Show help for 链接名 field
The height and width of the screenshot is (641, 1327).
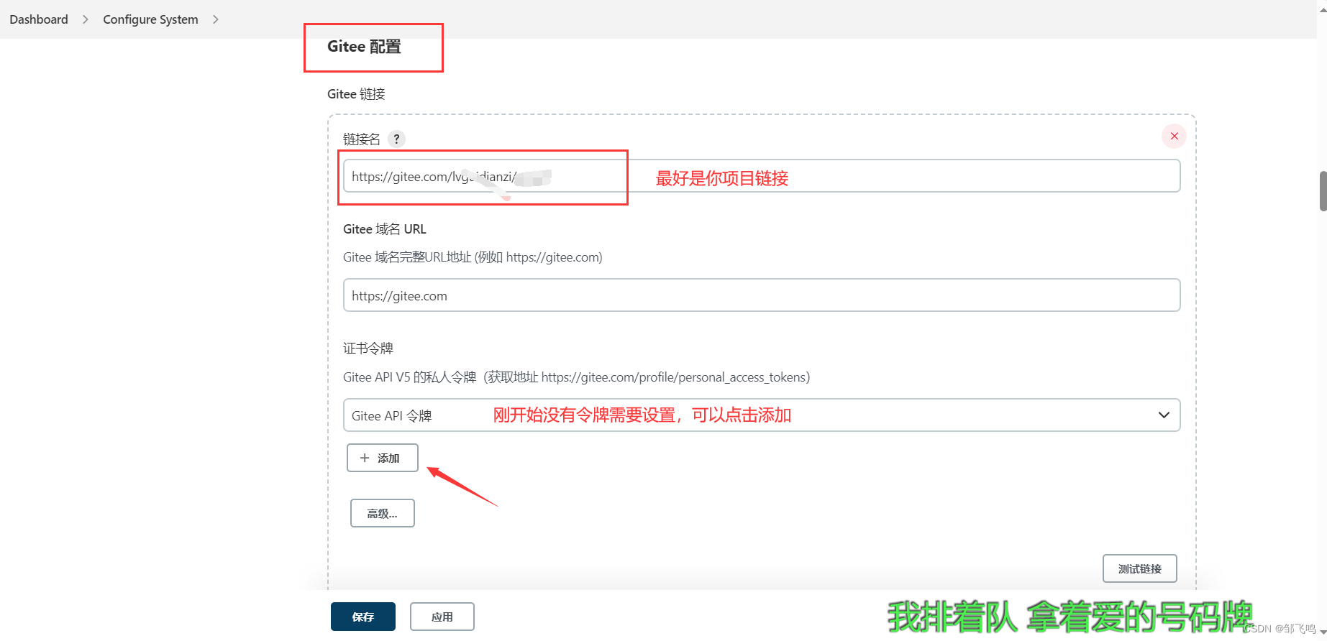click(396, 139)
